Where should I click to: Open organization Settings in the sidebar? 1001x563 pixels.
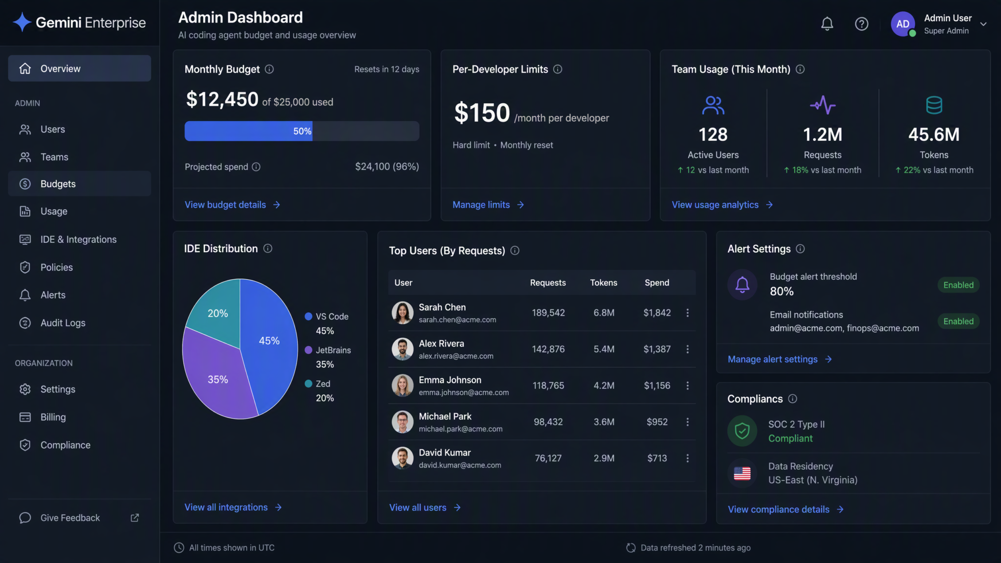click(79, 389)
